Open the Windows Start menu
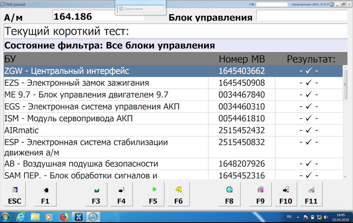The width and height of the screenshot is (353, 223). pos(6,217)
